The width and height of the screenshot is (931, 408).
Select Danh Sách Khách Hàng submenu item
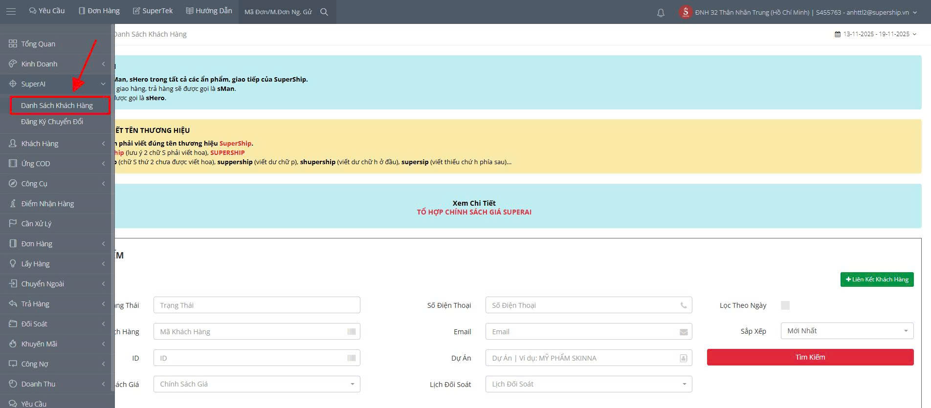(x=57, y=106)
